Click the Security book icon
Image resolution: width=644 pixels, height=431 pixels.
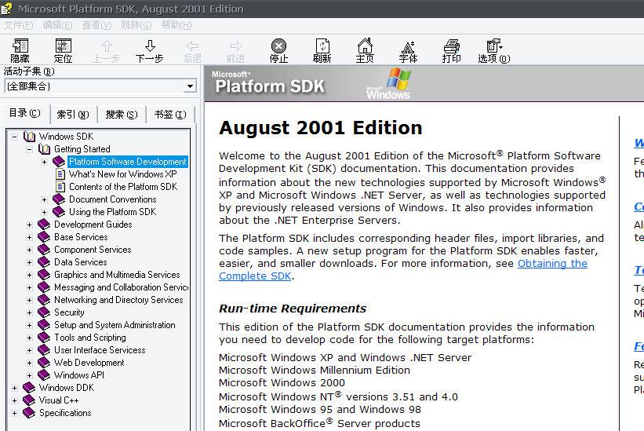(x=44, y=312)
